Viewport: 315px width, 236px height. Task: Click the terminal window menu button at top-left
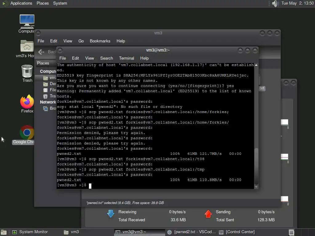[x=60, y=50]
